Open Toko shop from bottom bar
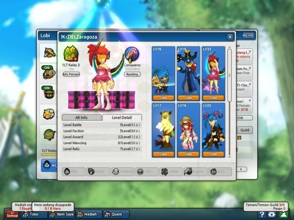The height and width of the screenshot is (220, 294). pyautogui.click(x=34, y=214)
